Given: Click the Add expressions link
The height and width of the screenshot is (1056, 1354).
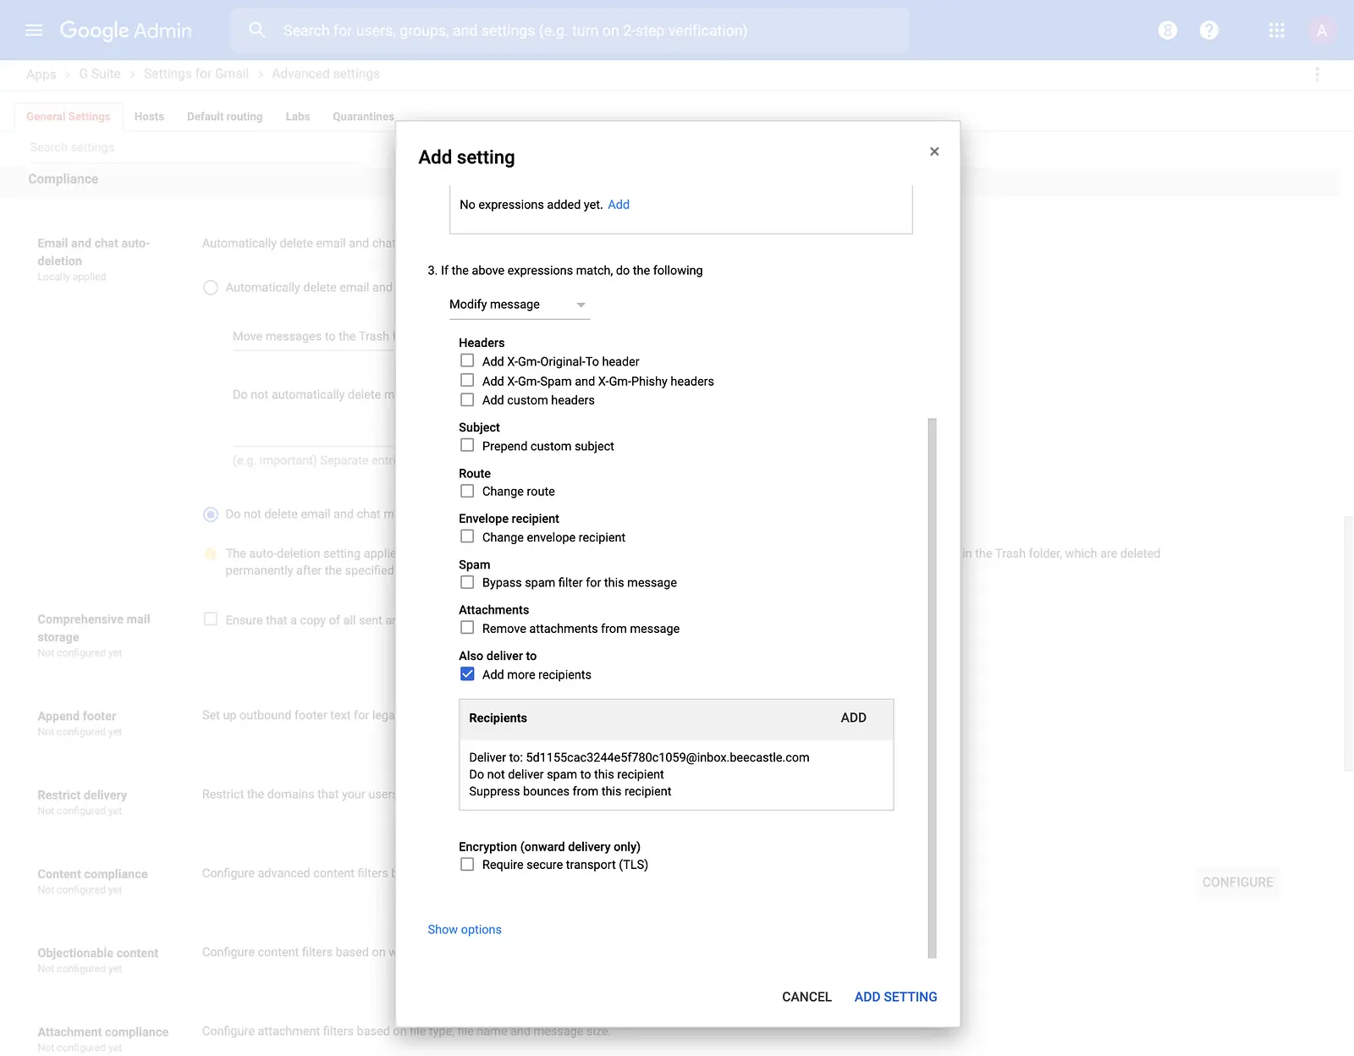Looking at the screenshot, I should pos(619,205).
